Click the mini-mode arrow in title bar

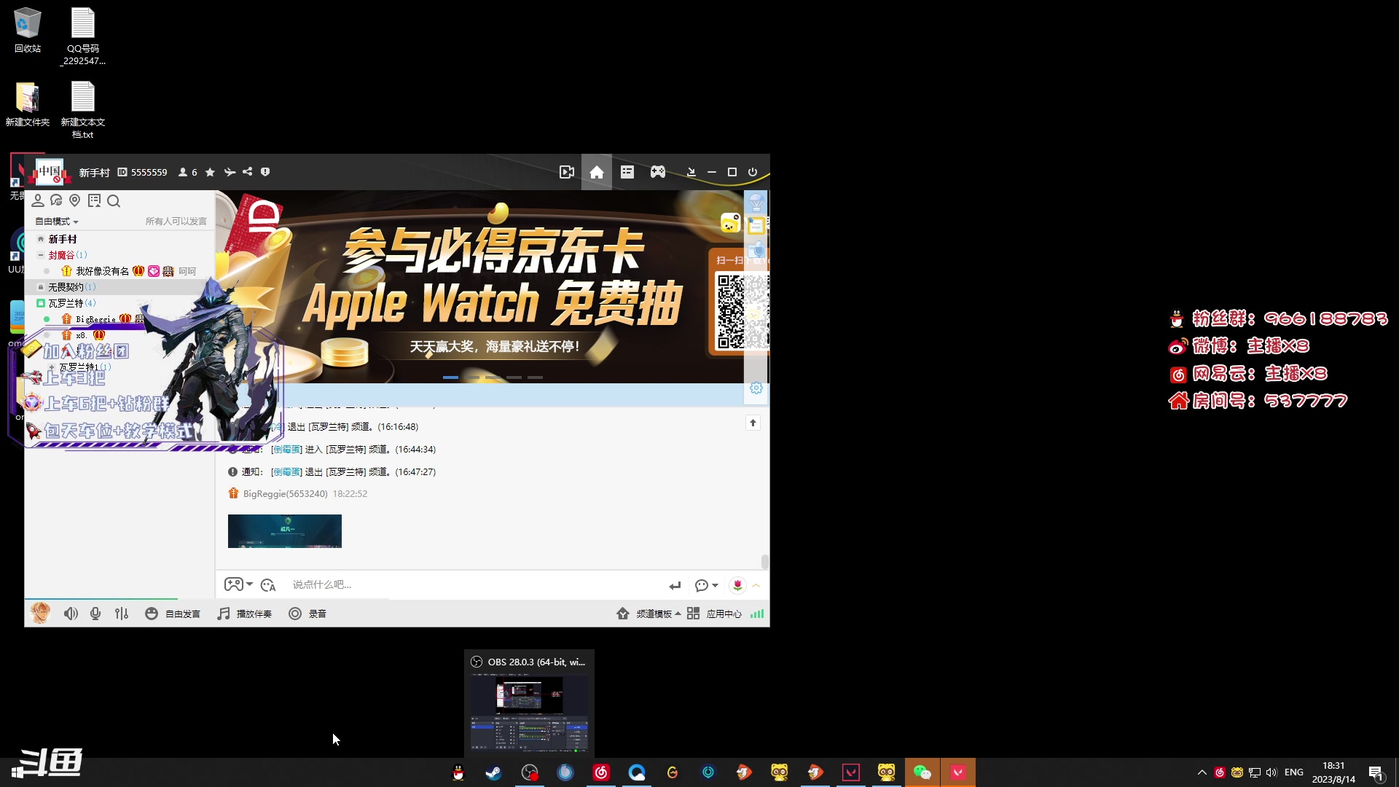pyautogui.click(x=691, y=172)
